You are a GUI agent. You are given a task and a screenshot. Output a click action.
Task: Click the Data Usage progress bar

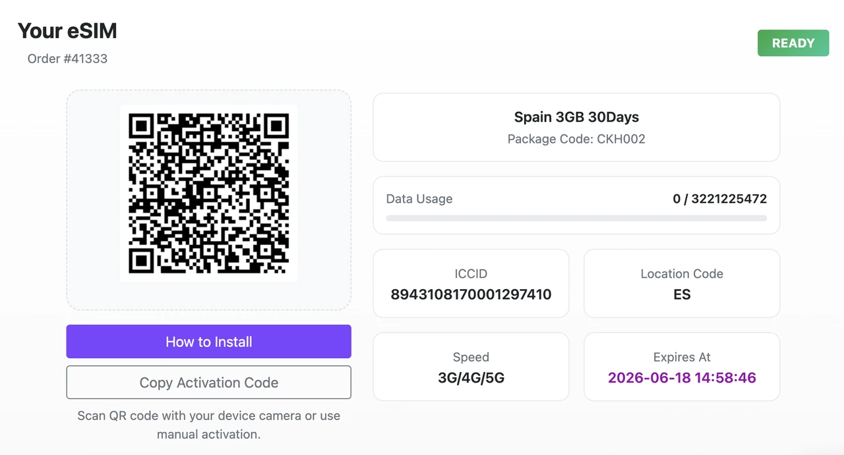(576, 217)
